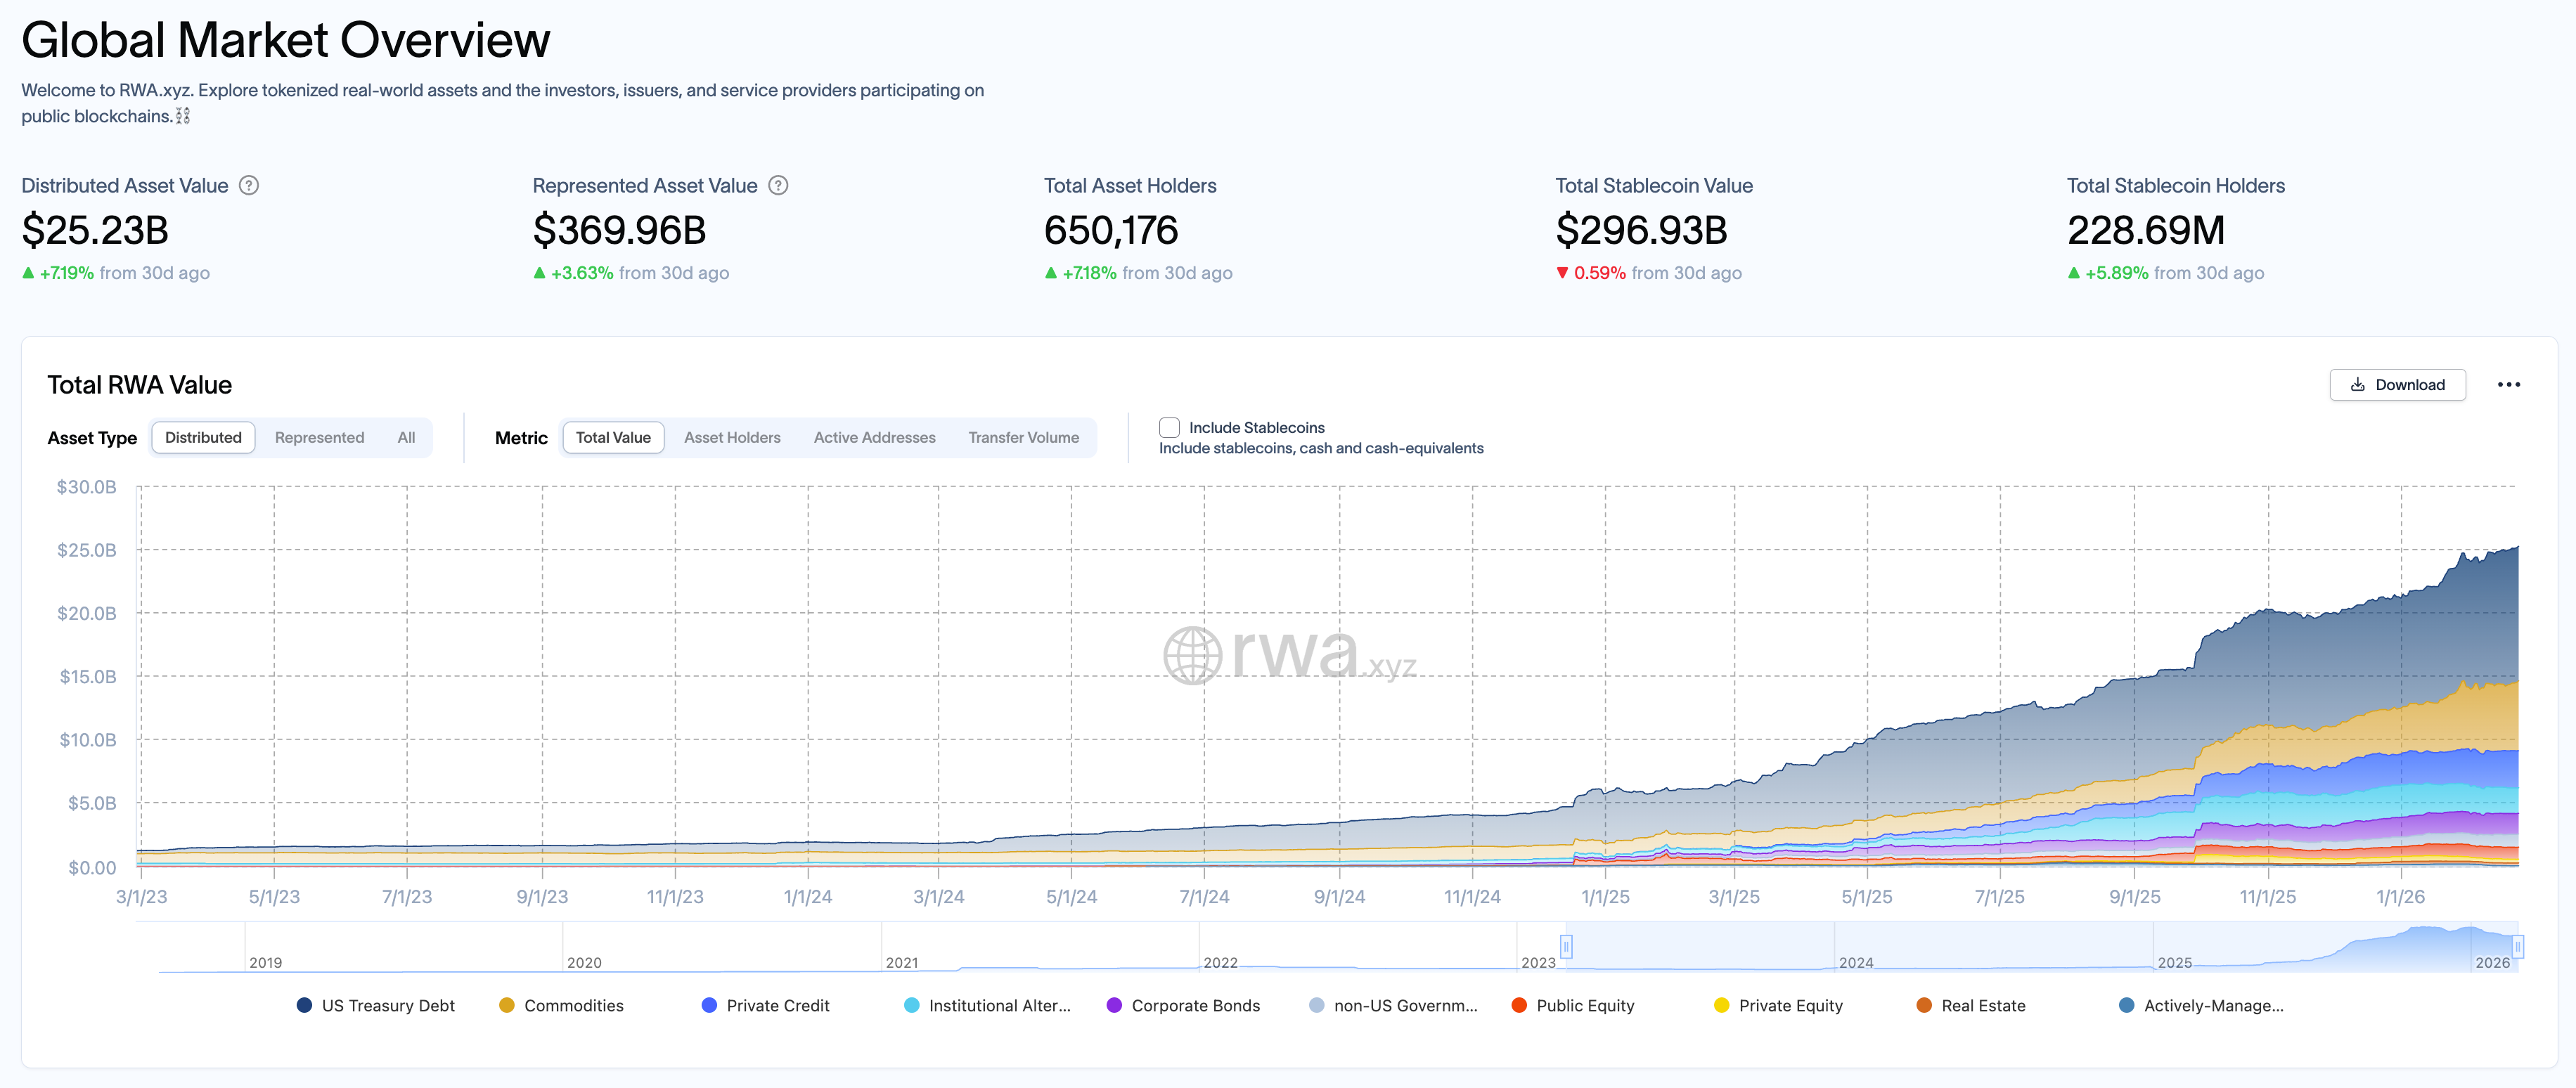Viewport: 2576px width, 1088px height.
Task: Open the three-dot chart options menu
Action: coord(2508,385)
